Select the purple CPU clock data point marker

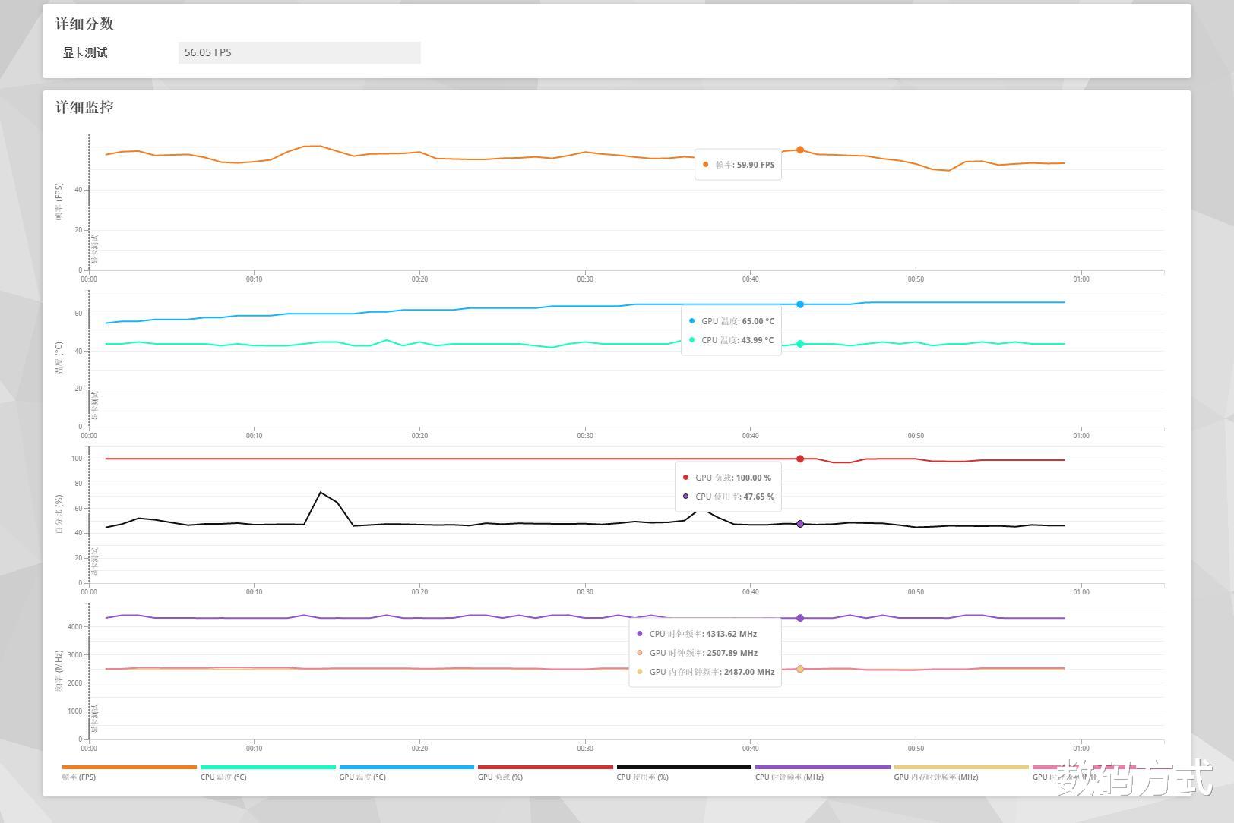pyautogui.click(x=800, y=618)
